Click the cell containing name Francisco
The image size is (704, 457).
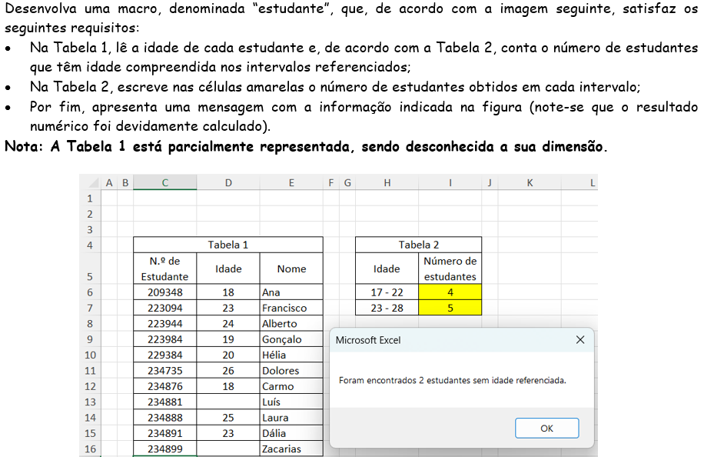tap(291, 308)
